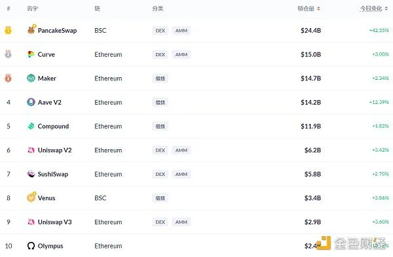Click the Maker green logo icon
The height and width of the screenshot is (257, 393).
click(x=31, y=78)
